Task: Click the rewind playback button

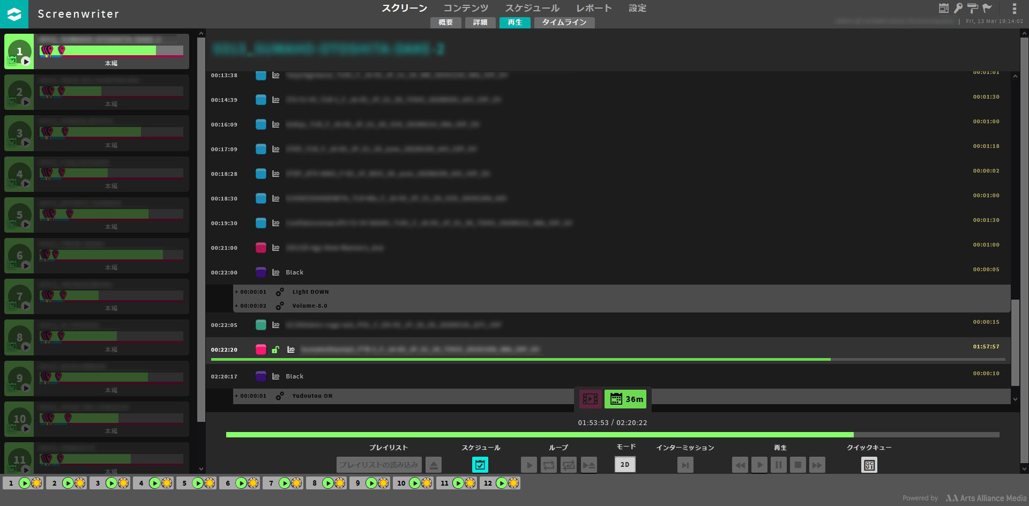Action: click(x=740, y=465)
